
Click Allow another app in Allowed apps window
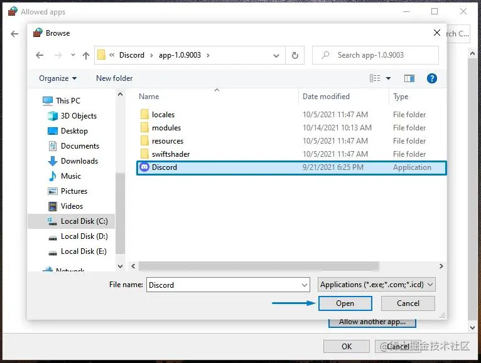pos(372,322)
